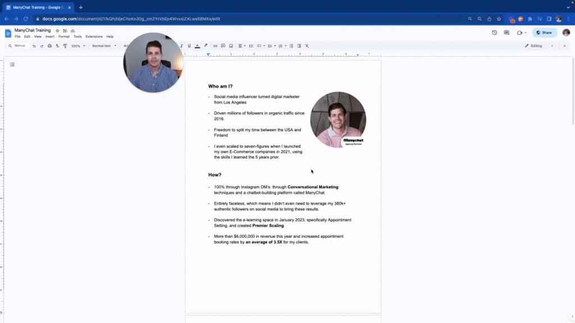Open the highlight color picker
This screenshot has width=575, height=323.
206,46
